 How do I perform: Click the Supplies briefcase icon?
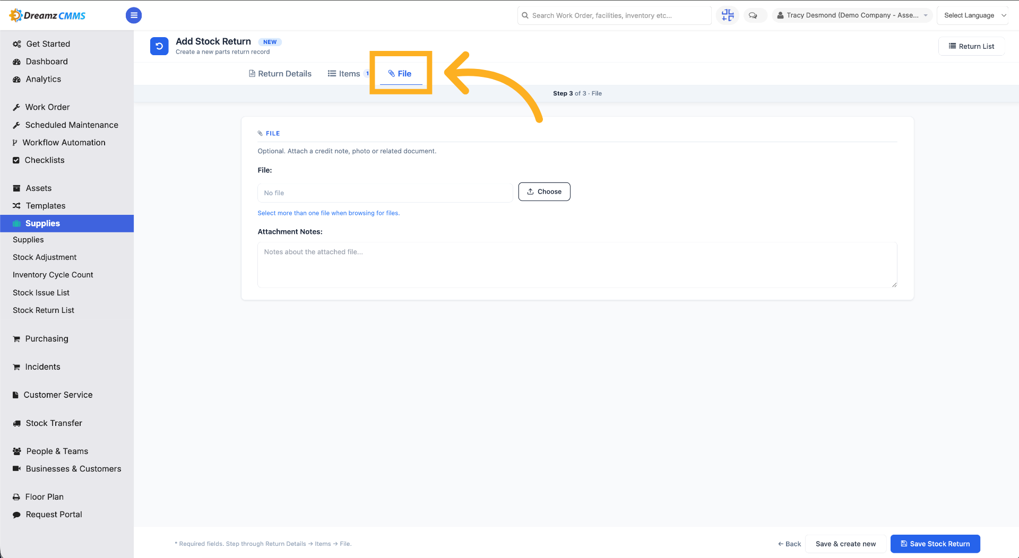tap(16, 223)
